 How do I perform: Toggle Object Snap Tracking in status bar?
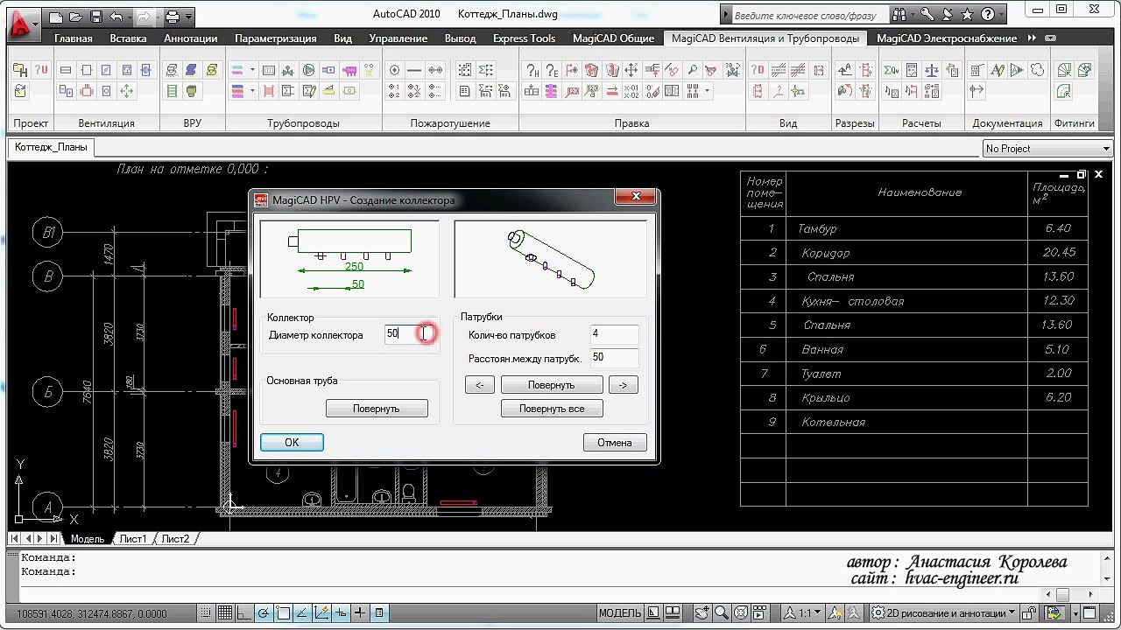click(x=302, y=613)
